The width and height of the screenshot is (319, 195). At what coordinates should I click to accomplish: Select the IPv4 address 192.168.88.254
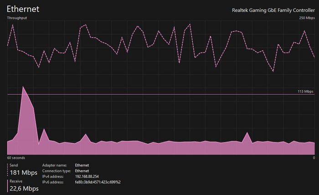click(x=87, y=176)
